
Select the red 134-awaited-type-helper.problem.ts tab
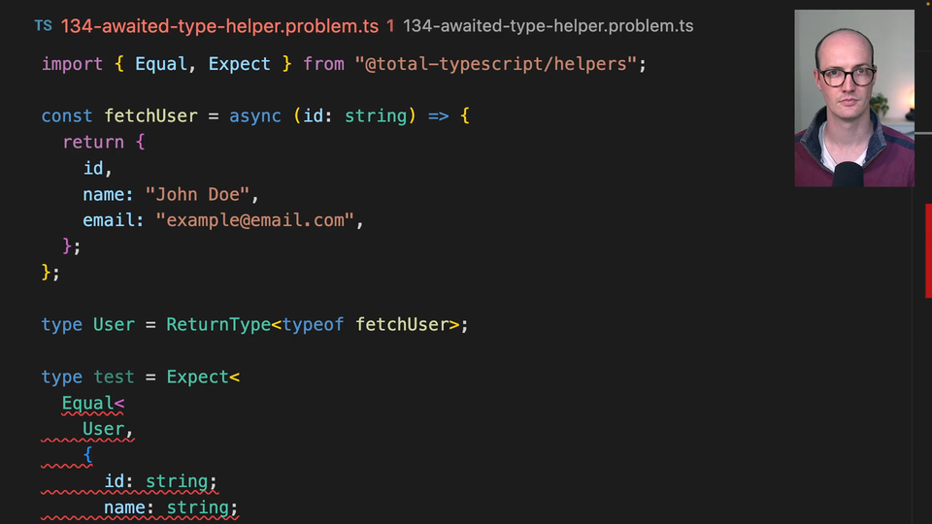(219, 26)
